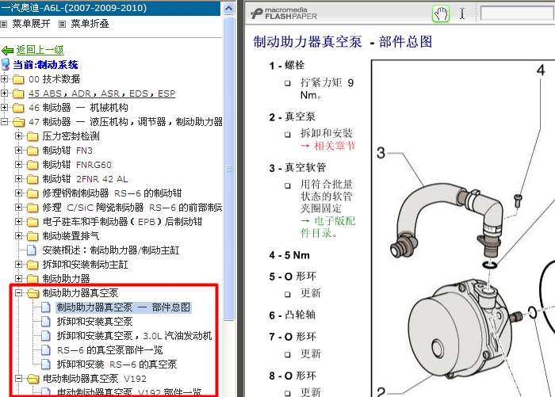Click open folder icon for 47 制动器
The height and width of the screenshot is (397, 555).
[x=18, y=122]
